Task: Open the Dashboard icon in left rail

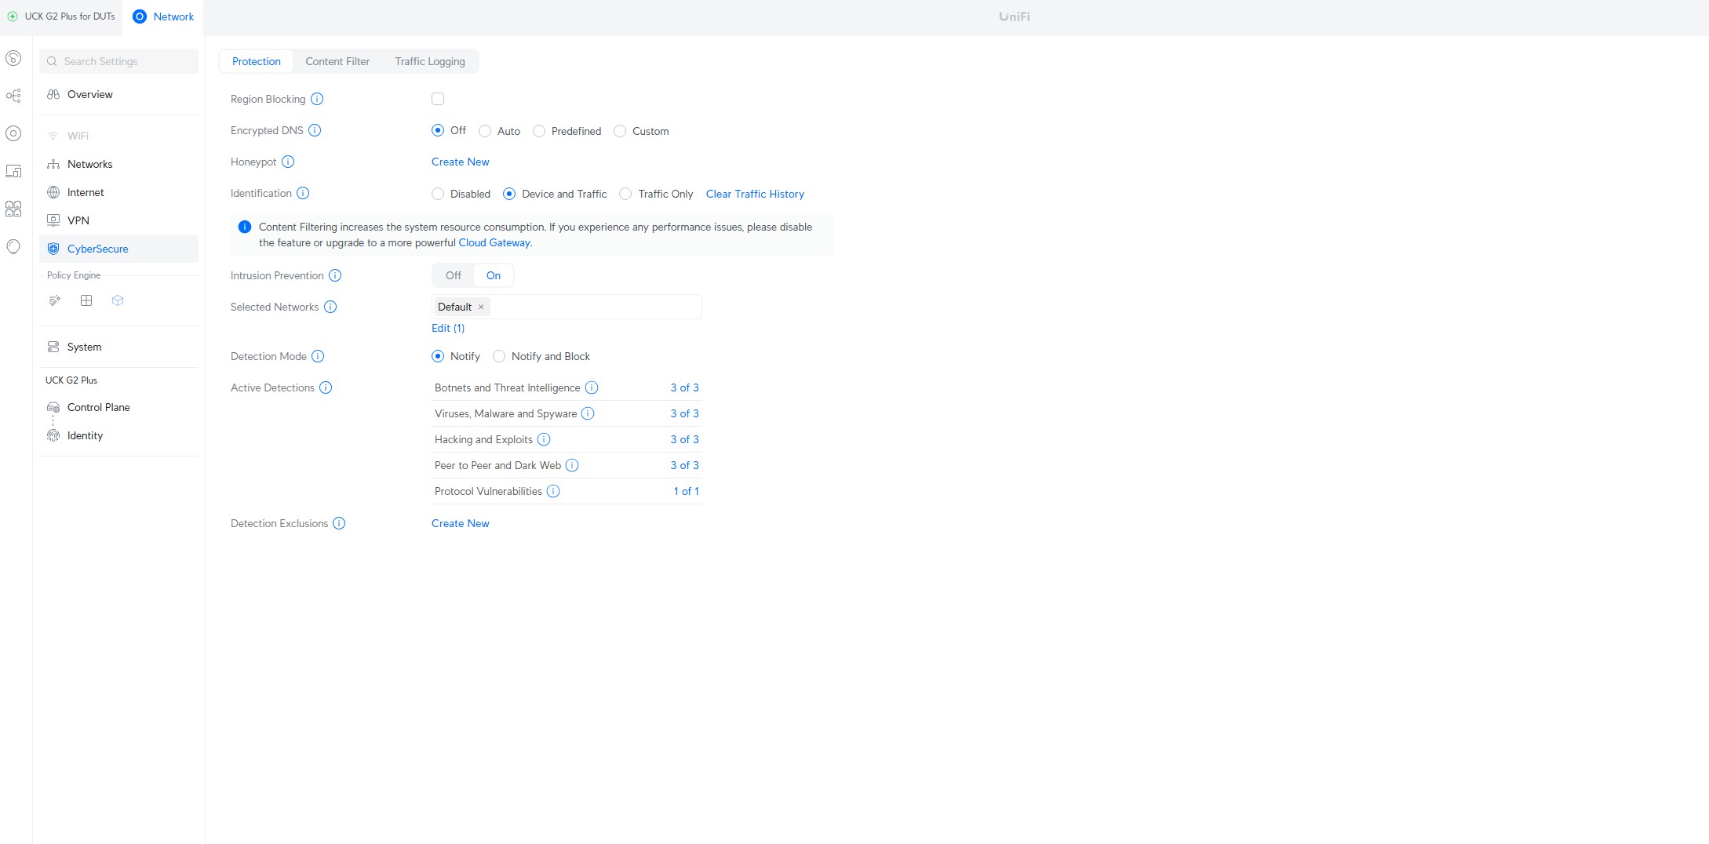Action: [x=13, y=58]
